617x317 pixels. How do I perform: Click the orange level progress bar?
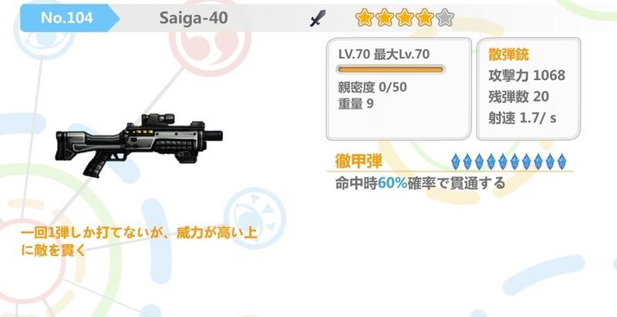pos(390,70)
